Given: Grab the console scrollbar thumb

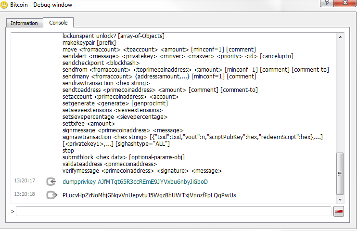Looking at the screenshot, I should [x=340, y=174].
